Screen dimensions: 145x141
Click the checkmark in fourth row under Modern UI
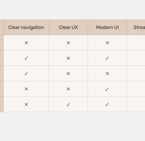tap(107, 89)
